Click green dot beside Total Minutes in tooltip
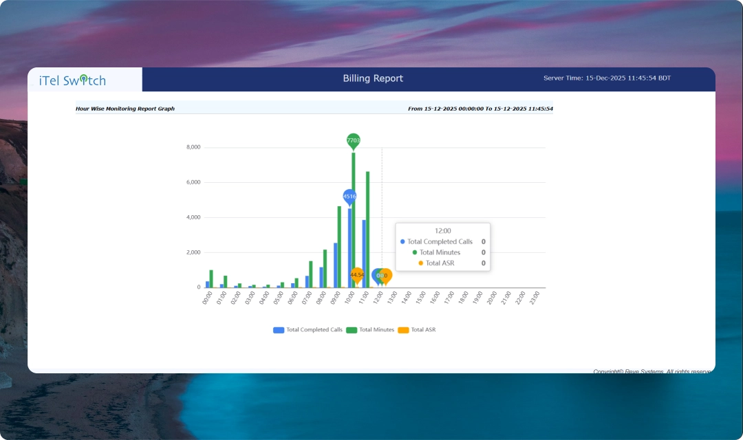The width and height of the screenshot is (743, 440). tap(415, 252)
